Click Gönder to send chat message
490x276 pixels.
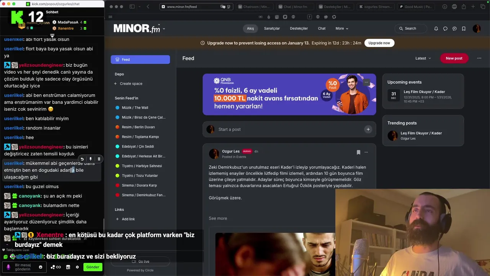coord(93,267)
